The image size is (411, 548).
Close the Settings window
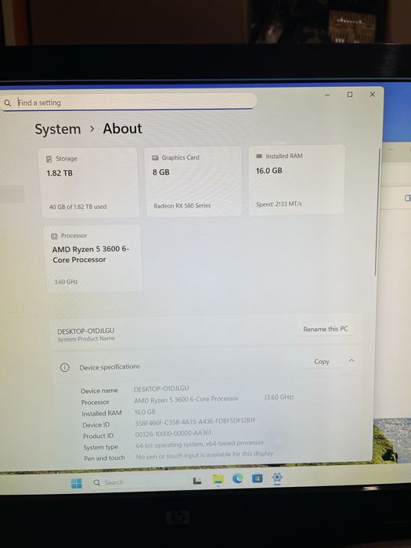coord(373,95)
